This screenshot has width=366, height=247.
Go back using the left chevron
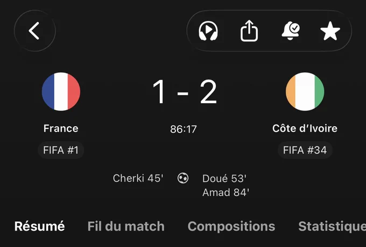click(x=34, y=31)
